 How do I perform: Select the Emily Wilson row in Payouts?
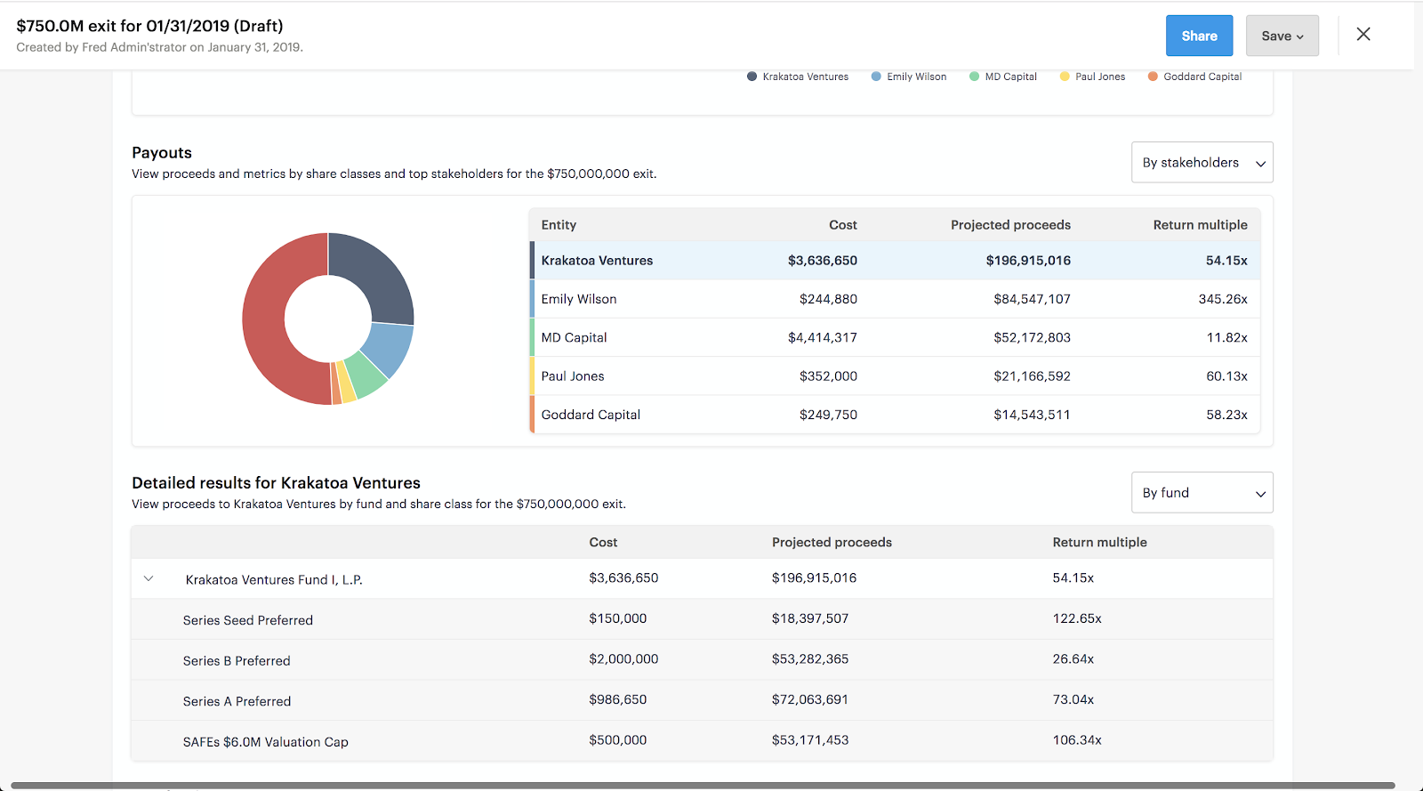tap(894, 299)
